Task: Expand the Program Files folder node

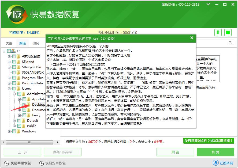Action: pos(9,78)
